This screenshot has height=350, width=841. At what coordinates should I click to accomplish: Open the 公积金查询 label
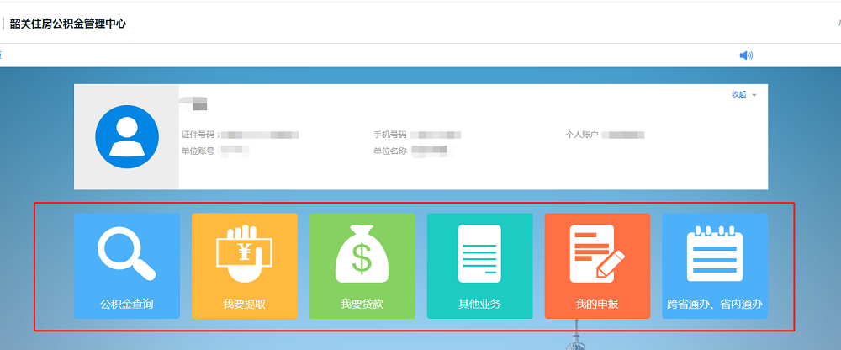click(126, 304)
